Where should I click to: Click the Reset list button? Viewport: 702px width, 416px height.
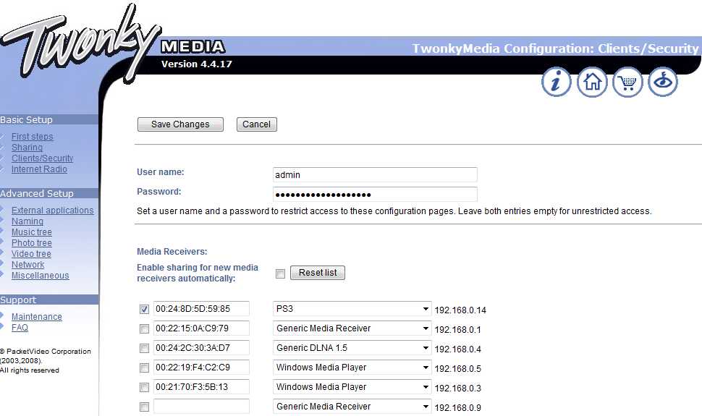318,273
